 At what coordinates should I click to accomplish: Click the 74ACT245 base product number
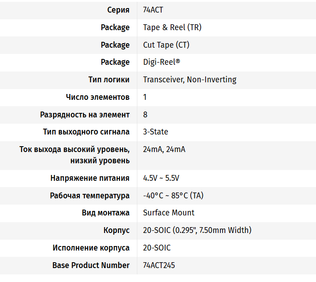click(x=159, y=265)
